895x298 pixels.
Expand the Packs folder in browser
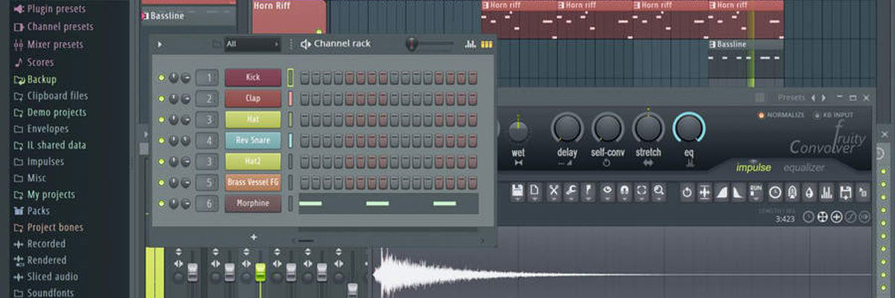click(x=31, y=211)
